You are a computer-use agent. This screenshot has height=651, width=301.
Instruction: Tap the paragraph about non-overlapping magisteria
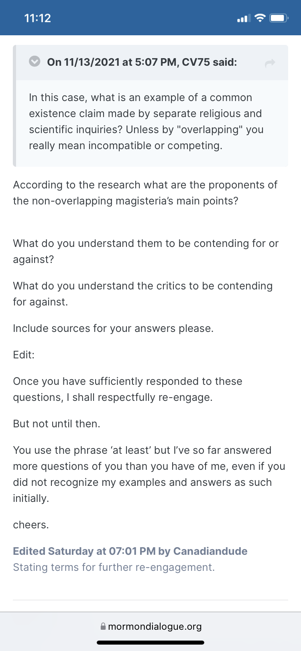point(145,193)
